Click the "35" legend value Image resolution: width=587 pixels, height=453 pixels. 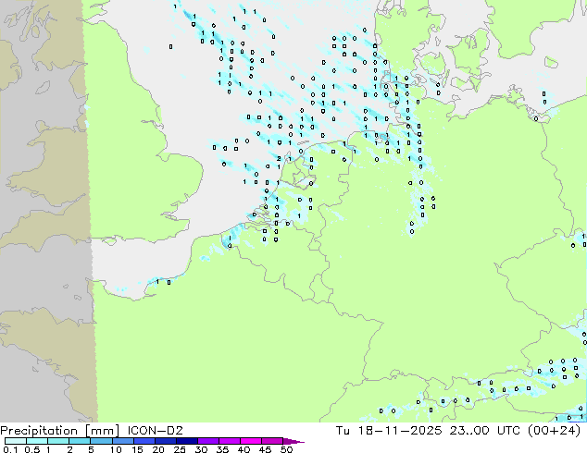222,449
